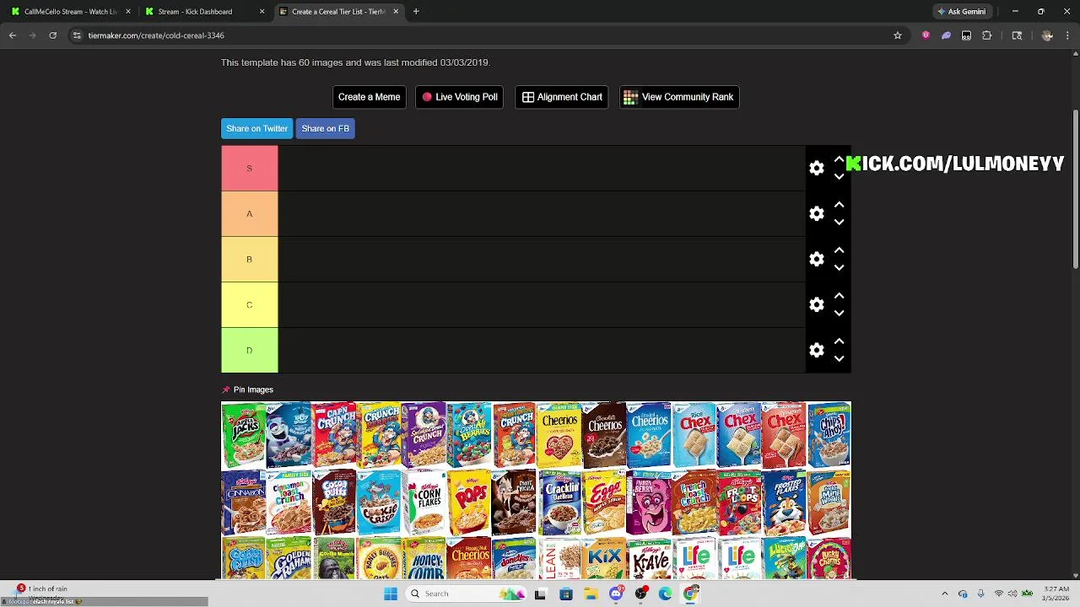Image resolution: width=1080 pixels, height=607 pixels.
Task: Click the yellow C tier label
Action: (249, 304)
